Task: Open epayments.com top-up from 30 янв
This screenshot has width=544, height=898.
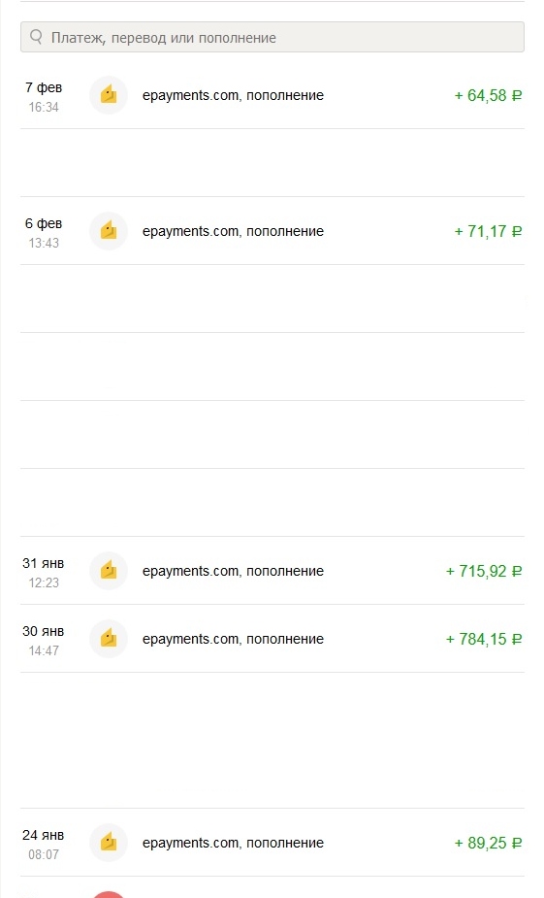Action: coord(233,639)
